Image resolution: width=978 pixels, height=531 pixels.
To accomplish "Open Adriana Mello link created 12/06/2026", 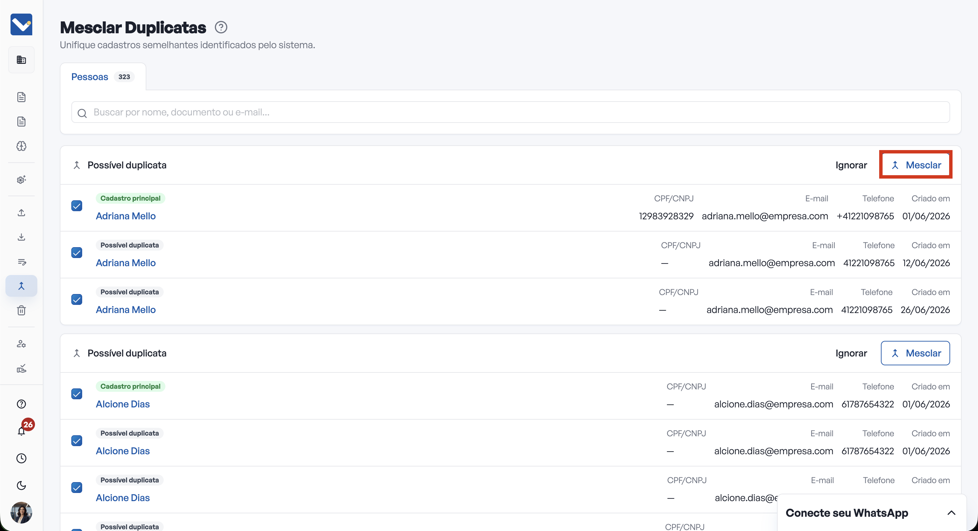I will coord(126,263).
